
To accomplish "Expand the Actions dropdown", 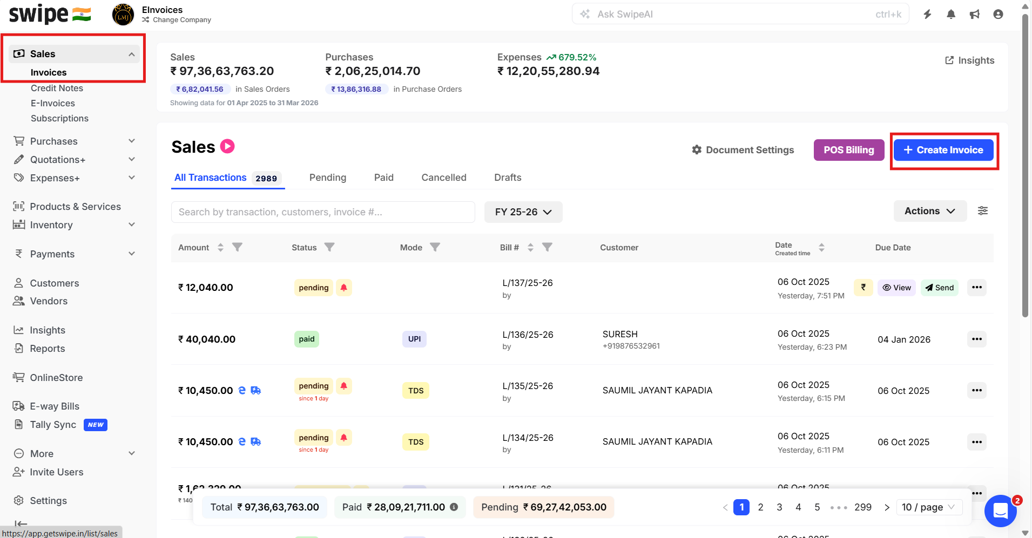I will click(929, 211).
